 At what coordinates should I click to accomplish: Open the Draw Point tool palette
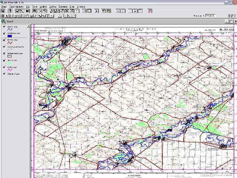click(52, 16)
